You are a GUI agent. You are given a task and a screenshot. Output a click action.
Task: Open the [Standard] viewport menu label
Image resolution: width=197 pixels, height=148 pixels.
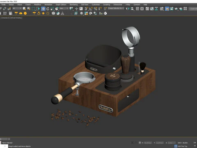pyautogui.click(x=5, y=18)
